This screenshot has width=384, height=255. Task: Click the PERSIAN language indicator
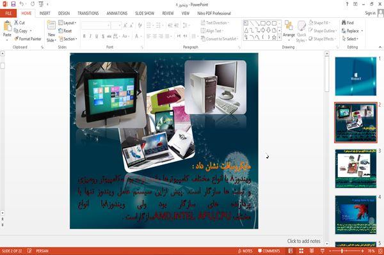[x=42, y=251]
